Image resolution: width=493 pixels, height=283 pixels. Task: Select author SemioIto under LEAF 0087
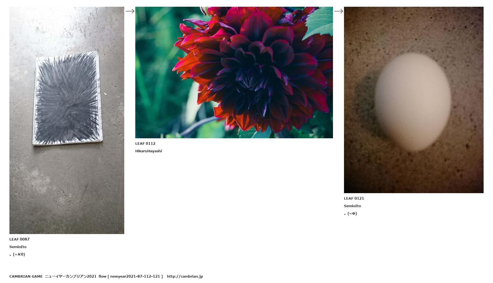(x=18, y=247)
